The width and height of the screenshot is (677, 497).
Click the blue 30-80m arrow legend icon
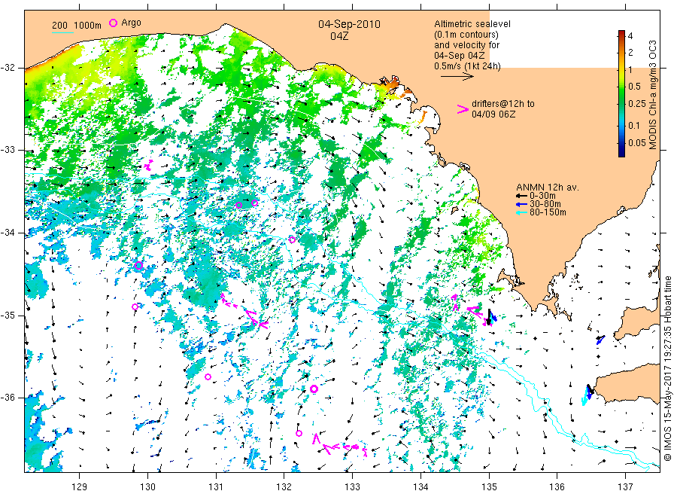pos(521,204)
